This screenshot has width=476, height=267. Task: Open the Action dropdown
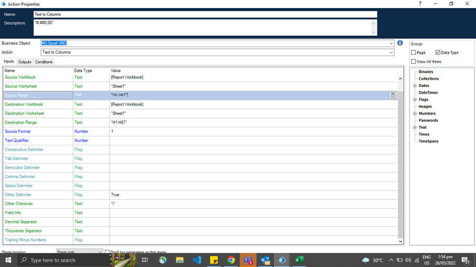391,52
